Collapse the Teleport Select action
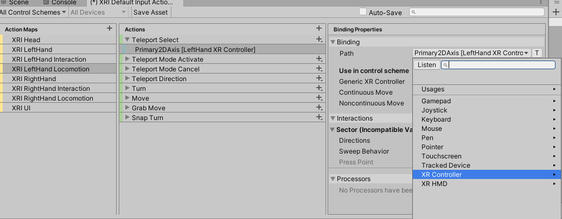 click(127, 40)
